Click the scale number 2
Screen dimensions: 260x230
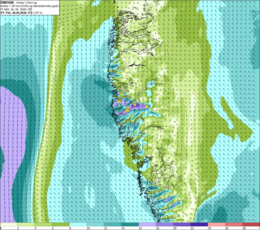point(18,228)
